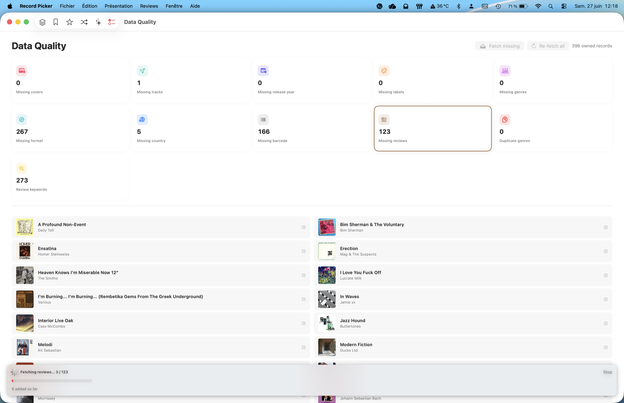Select the Missing country card

pyautogui.click(x=191, y=128)
